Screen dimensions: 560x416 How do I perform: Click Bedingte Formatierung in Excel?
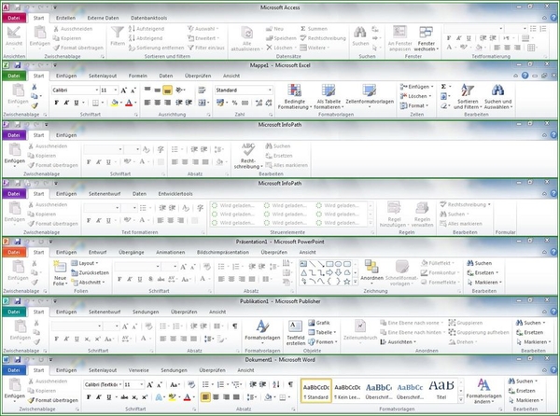pos(294,97)
